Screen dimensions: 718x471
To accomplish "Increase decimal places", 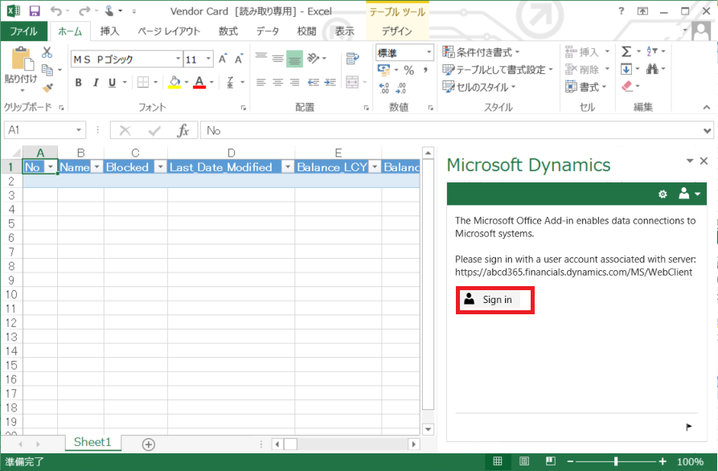I will click(x=384, y=88).
